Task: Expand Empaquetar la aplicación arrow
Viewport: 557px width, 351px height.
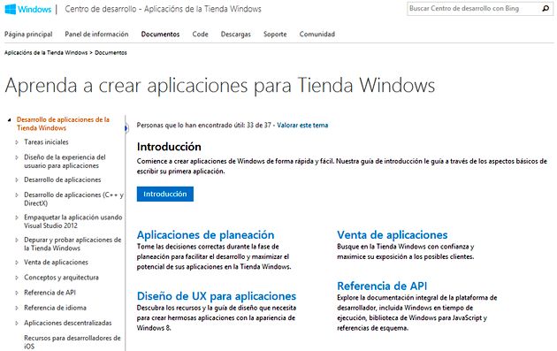Action: point(17,217)
